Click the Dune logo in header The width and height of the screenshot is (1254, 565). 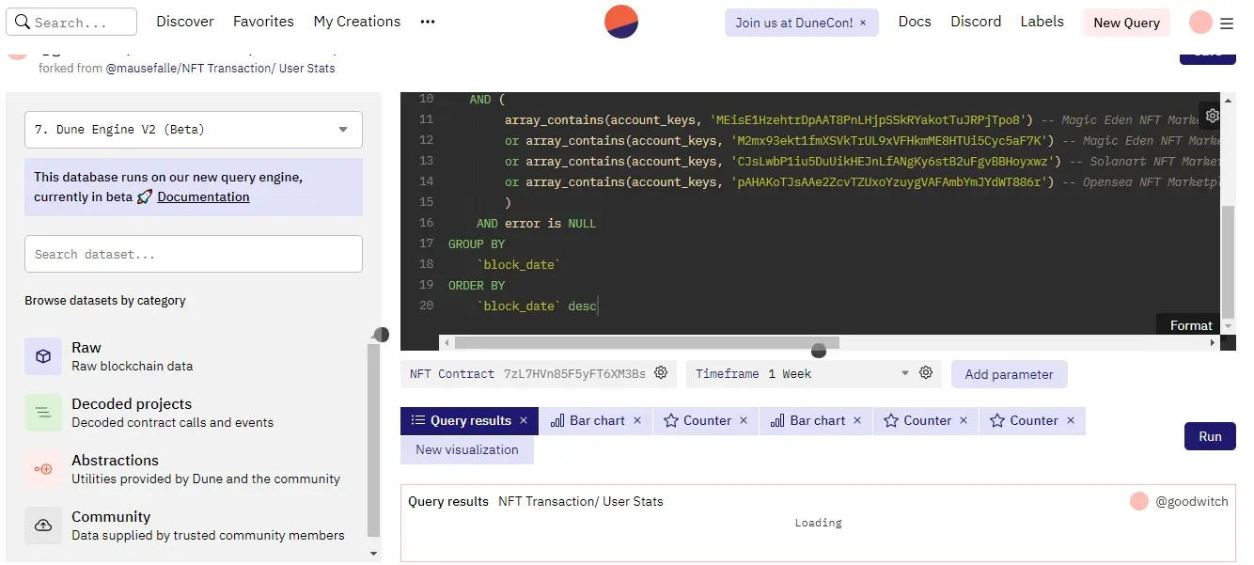pos(621,21)
